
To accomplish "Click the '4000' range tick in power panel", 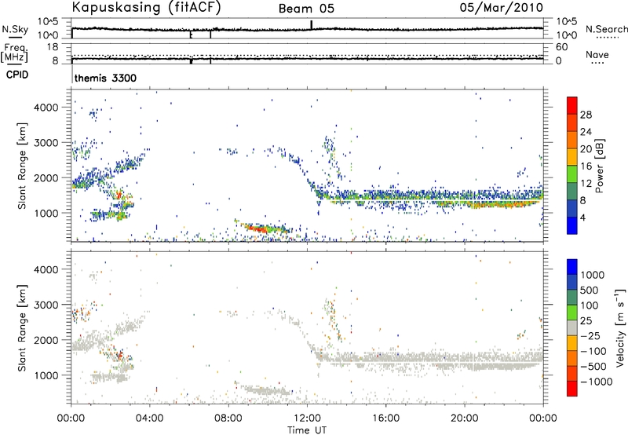I will 46,108.
